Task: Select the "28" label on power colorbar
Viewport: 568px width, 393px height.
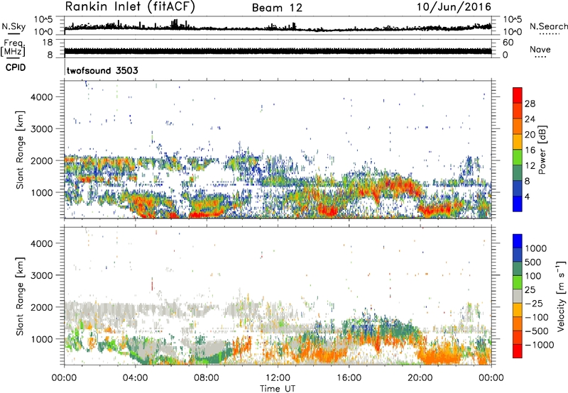Action: click(x=530, y=104)
